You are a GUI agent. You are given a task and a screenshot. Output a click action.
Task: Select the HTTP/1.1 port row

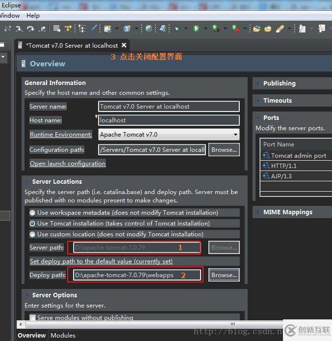tap(296, 166)
